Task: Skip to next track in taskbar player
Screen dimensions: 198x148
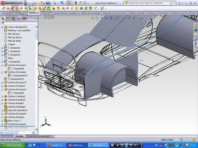Action: [131, 145]
